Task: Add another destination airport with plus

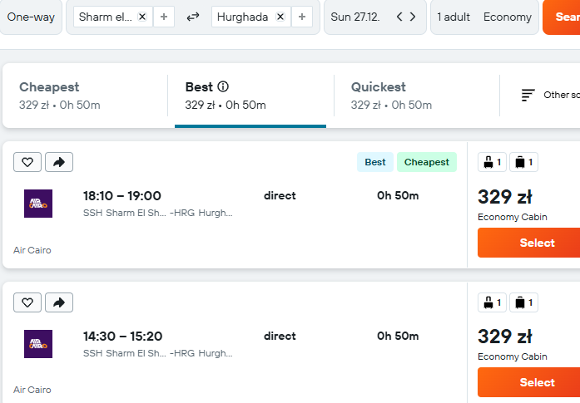Action: 302,17
